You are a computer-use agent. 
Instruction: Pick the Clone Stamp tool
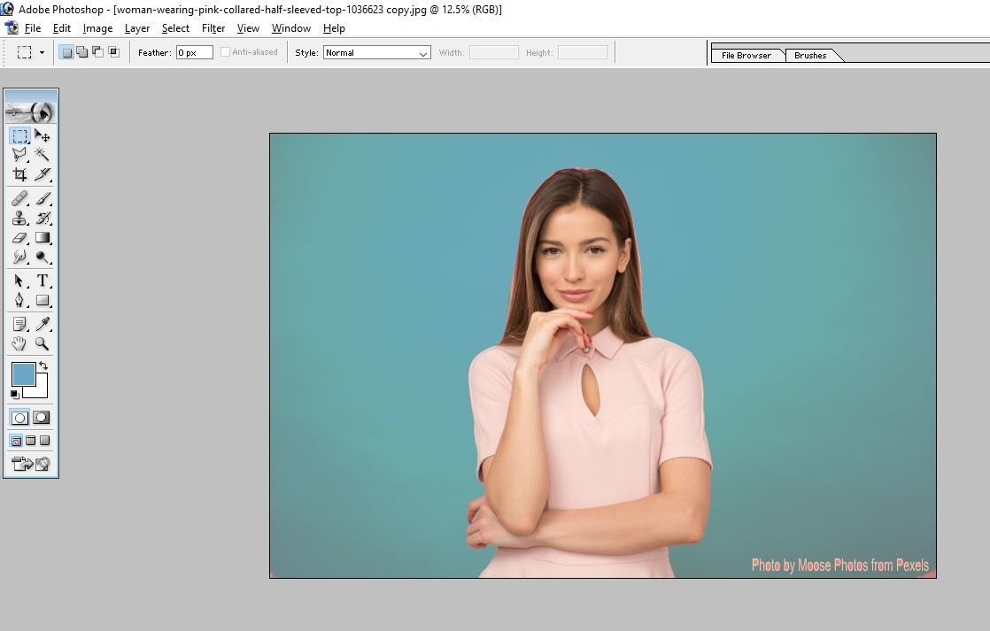tap(19, 218)
